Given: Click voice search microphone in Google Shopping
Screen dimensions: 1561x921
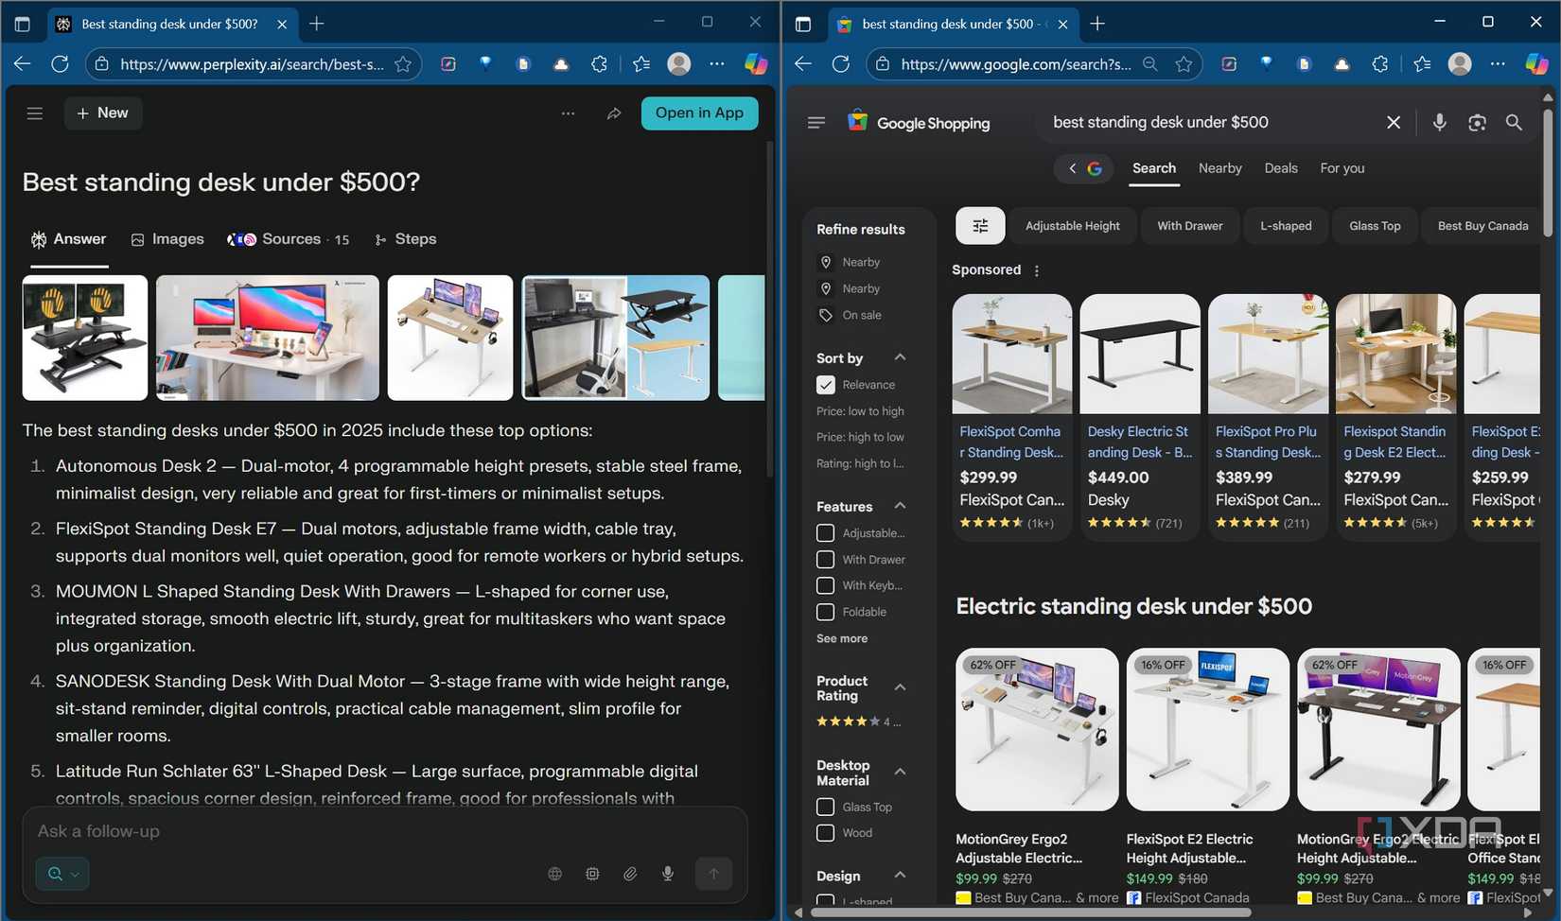Looking at the screenshot, I should tap(1439, 122).
